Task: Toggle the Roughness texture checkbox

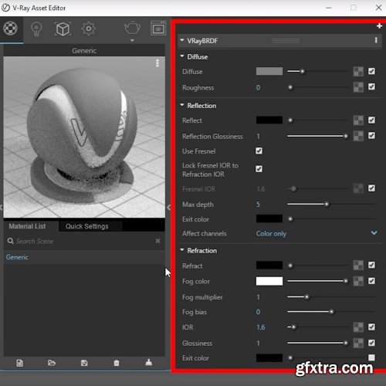Action: (371, 86)
